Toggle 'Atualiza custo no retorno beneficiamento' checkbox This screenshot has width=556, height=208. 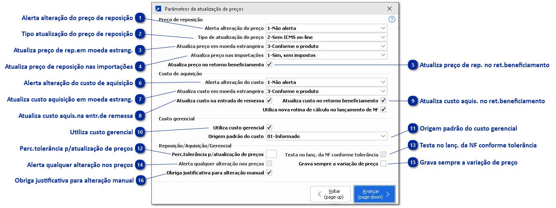pos(383,100)
